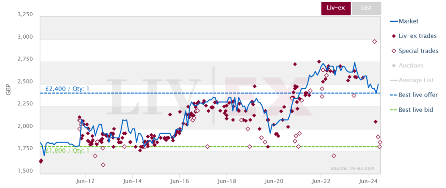Toggle Best live offer legend entry

tap(414, 95)
